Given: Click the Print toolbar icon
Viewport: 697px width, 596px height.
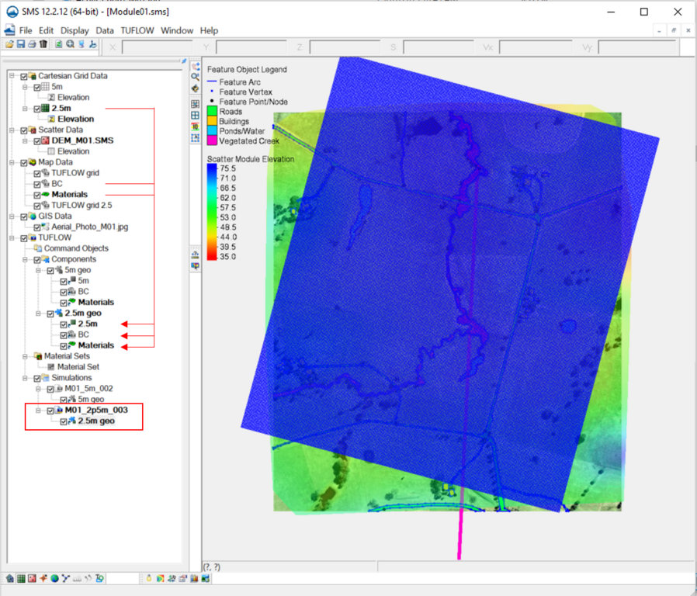Looking at the screenshot, I should (32, 45).
